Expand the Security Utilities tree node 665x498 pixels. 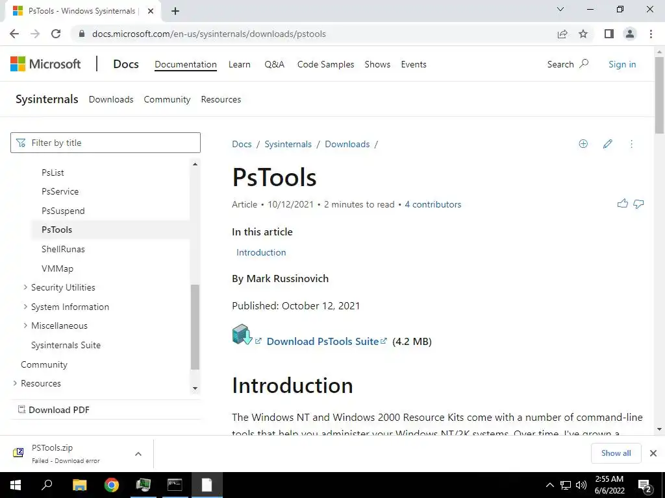pos(25,287)
